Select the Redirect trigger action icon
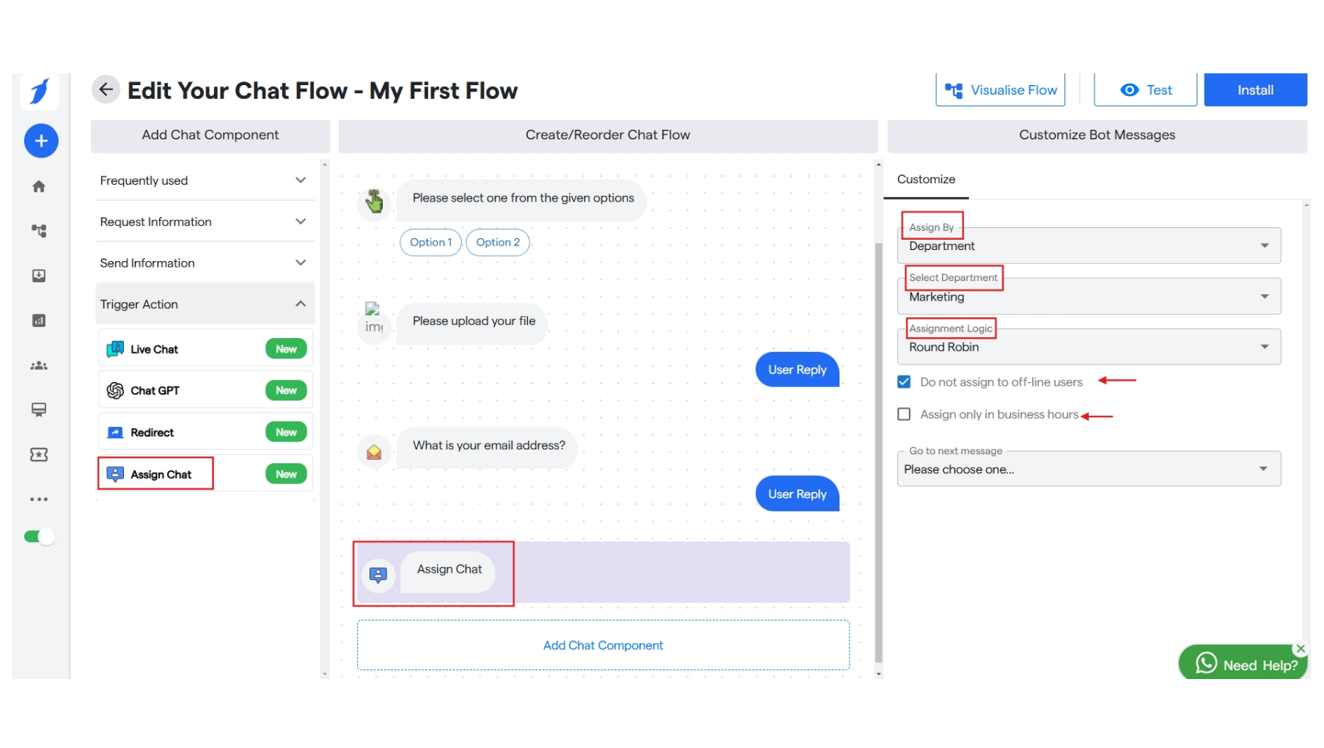The height and width of the screenshot is (748, 1324). pos(115,432)
